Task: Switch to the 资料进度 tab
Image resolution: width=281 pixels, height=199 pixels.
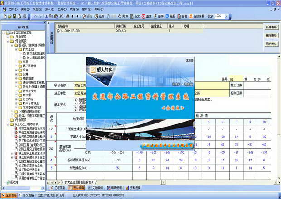Action: (133, 188)
